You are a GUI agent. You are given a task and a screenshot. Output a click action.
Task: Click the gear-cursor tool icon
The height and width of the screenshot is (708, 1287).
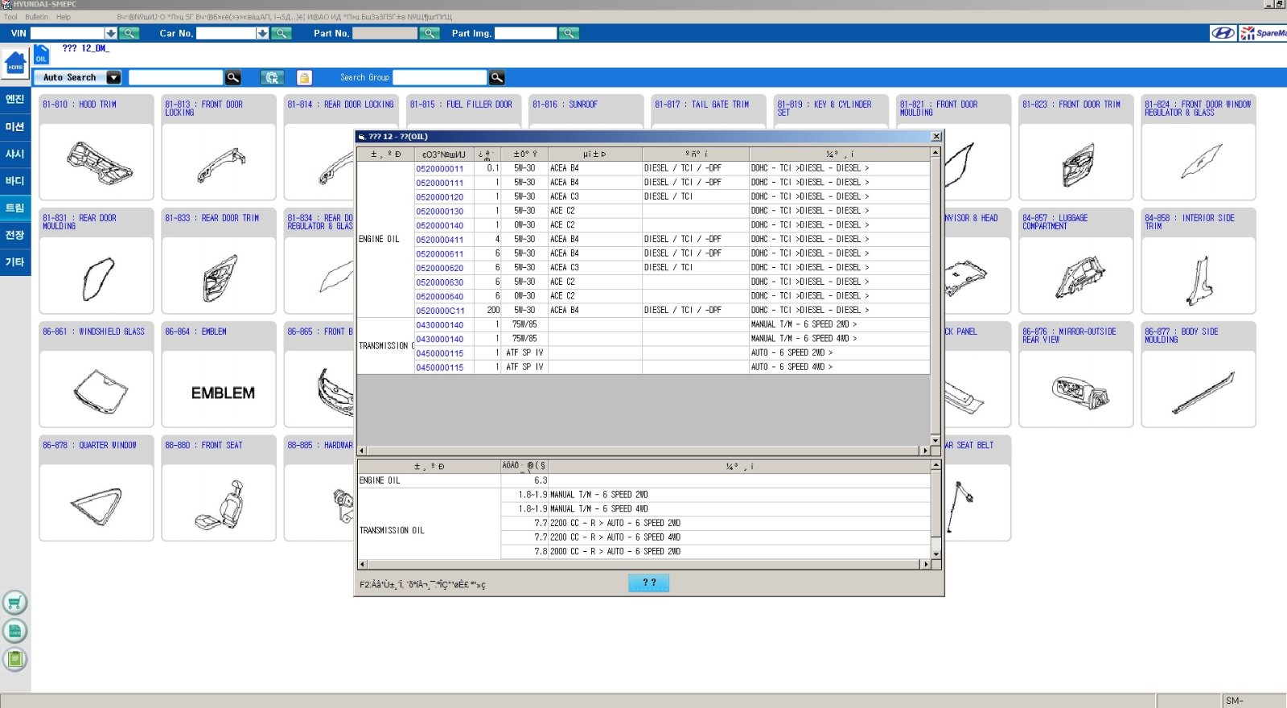point(272,77)
